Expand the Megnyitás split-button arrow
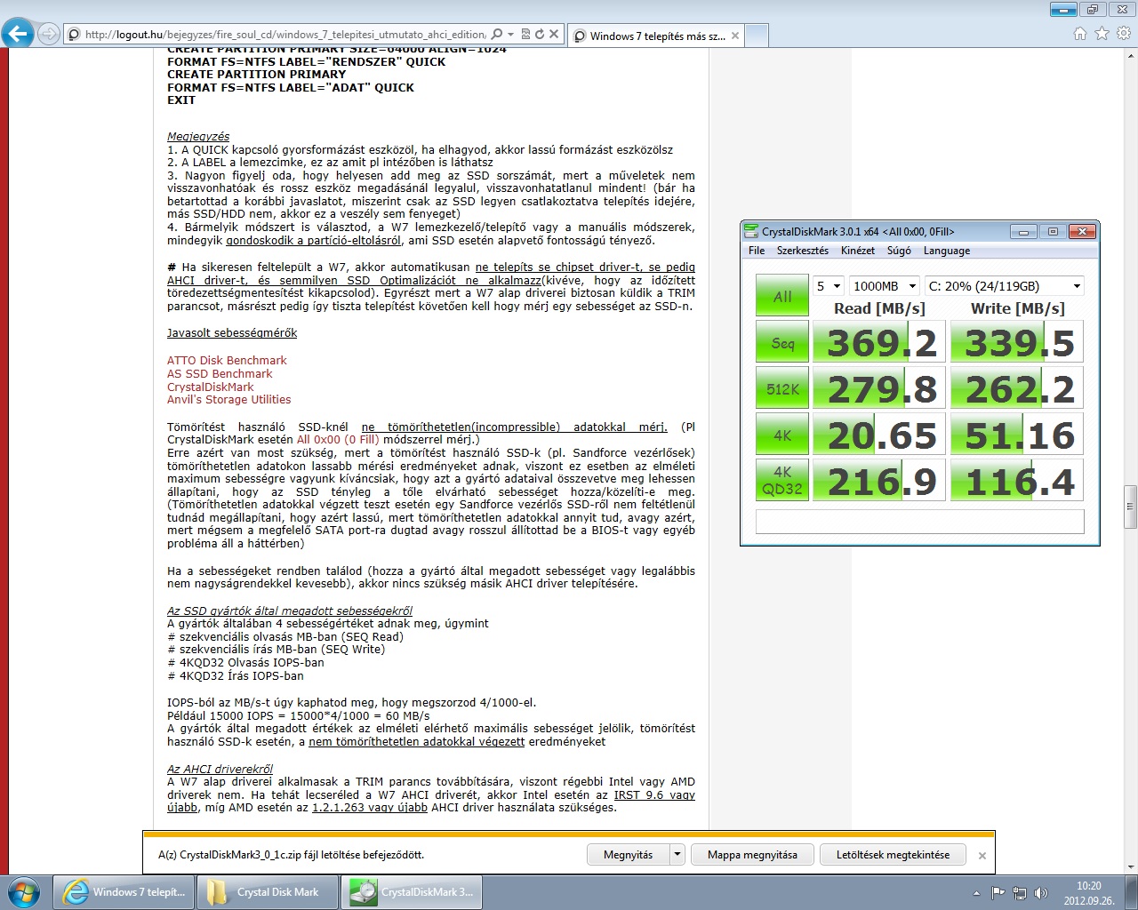 [x=677, y=855]
